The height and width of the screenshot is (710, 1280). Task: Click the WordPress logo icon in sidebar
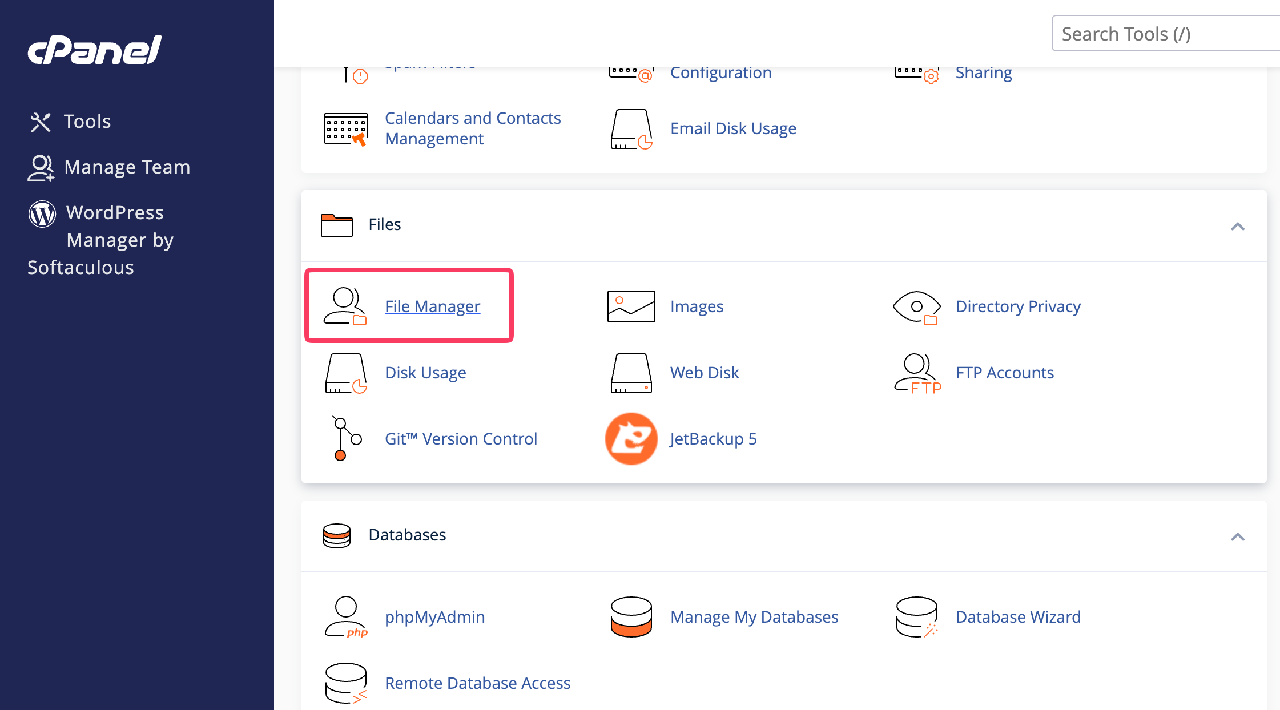[x=42, y=213]
